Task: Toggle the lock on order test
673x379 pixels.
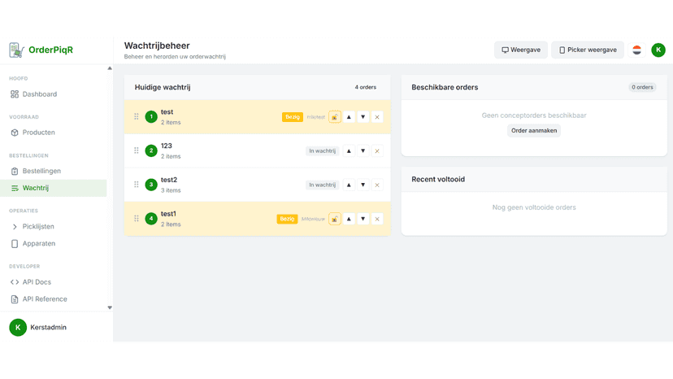Action: pyautogui.click(x=335, y=117)
